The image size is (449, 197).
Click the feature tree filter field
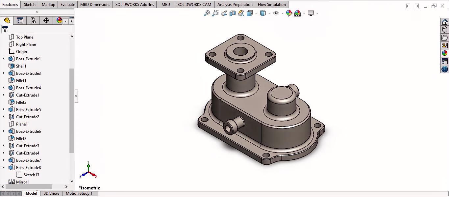[x=39, y=29]
